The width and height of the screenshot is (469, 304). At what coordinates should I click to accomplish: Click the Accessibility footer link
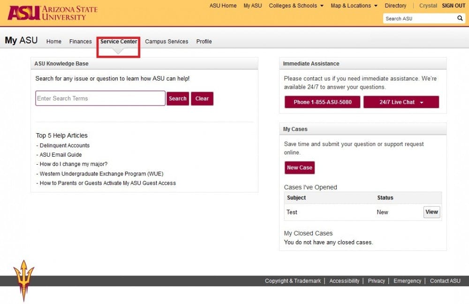(x=344, y=281)
